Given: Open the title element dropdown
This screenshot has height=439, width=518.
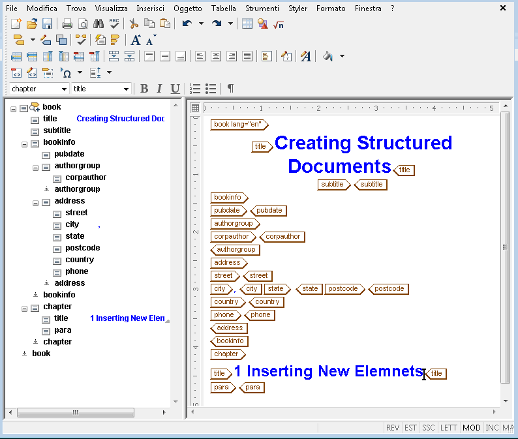Looking at the screenshot, I should pyautogui.click(x=126, y=89).
